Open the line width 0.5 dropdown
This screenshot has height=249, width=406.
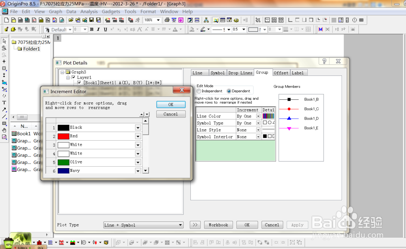(x=244, y=30)
